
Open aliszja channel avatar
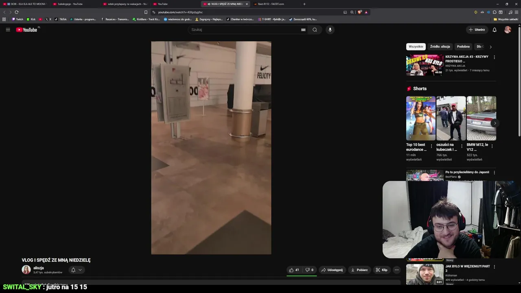coord(26,270)
